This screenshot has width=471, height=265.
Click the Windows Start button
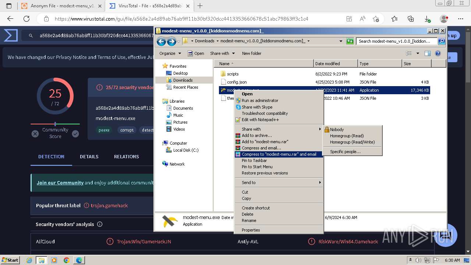pos(10,260)
